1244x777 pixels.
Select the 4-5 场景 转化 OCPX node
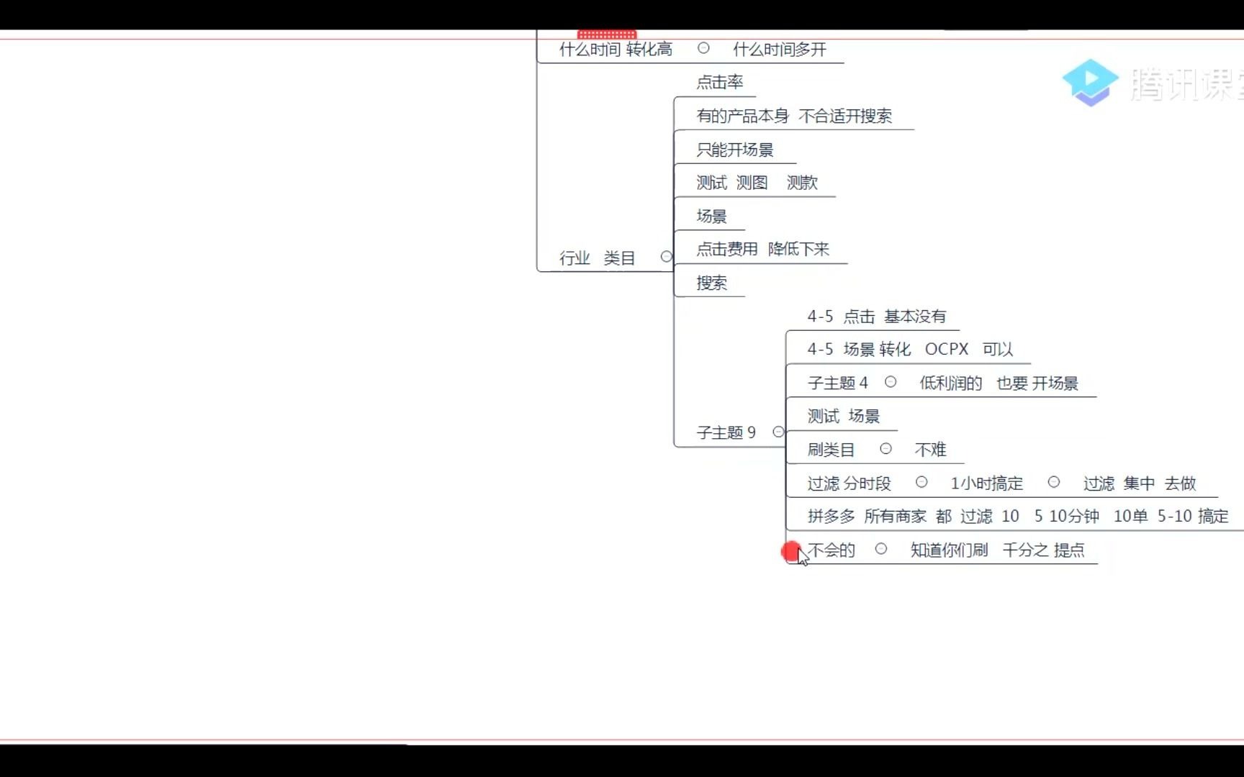(x=911, y=350)
